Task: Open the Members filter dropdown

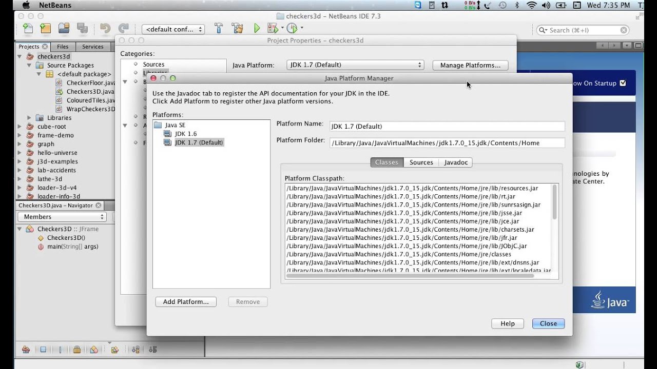Action: 62,217
